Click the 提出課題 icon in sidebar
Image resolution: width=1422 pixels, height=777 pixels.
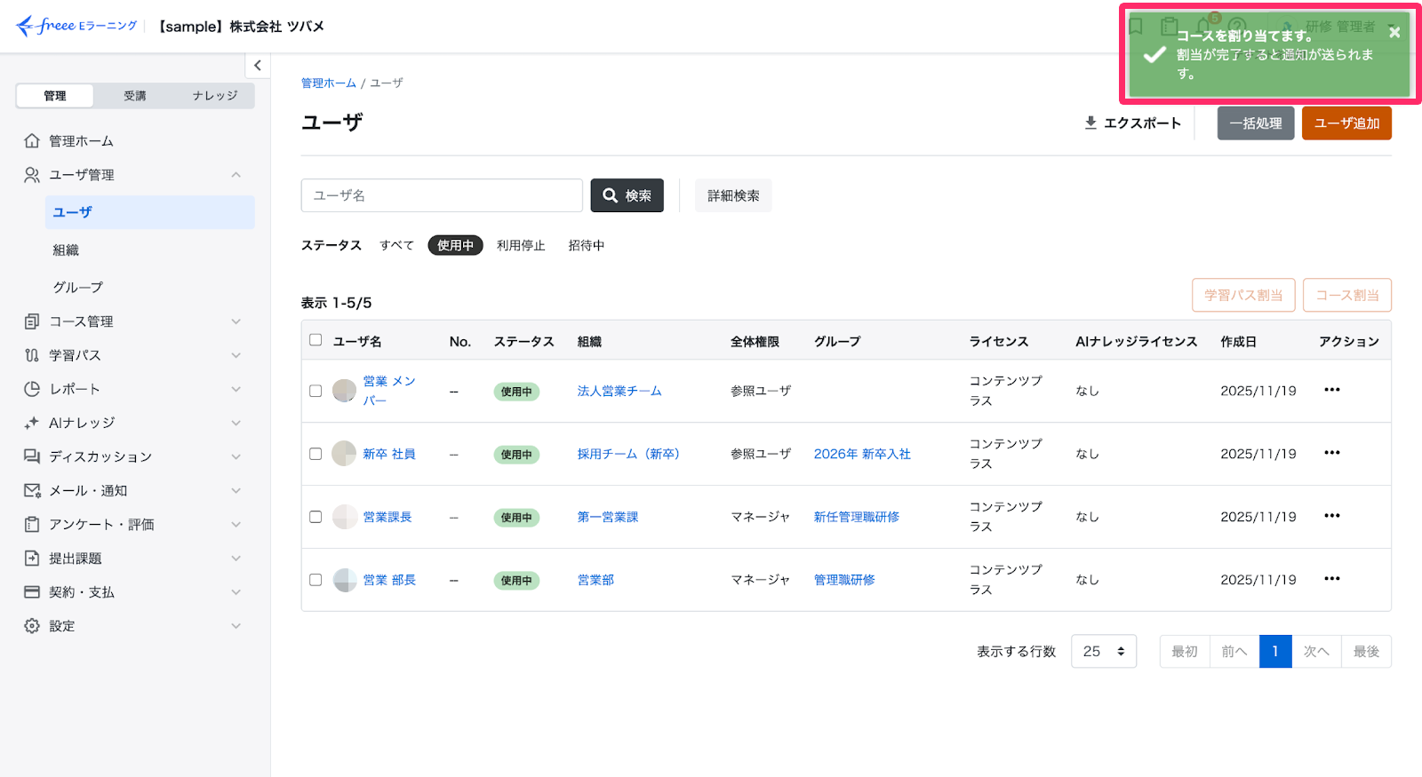click(32, 559)
